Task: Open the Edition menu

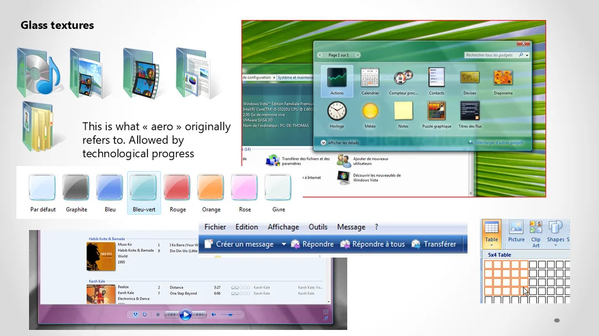Action: point(246,227)
